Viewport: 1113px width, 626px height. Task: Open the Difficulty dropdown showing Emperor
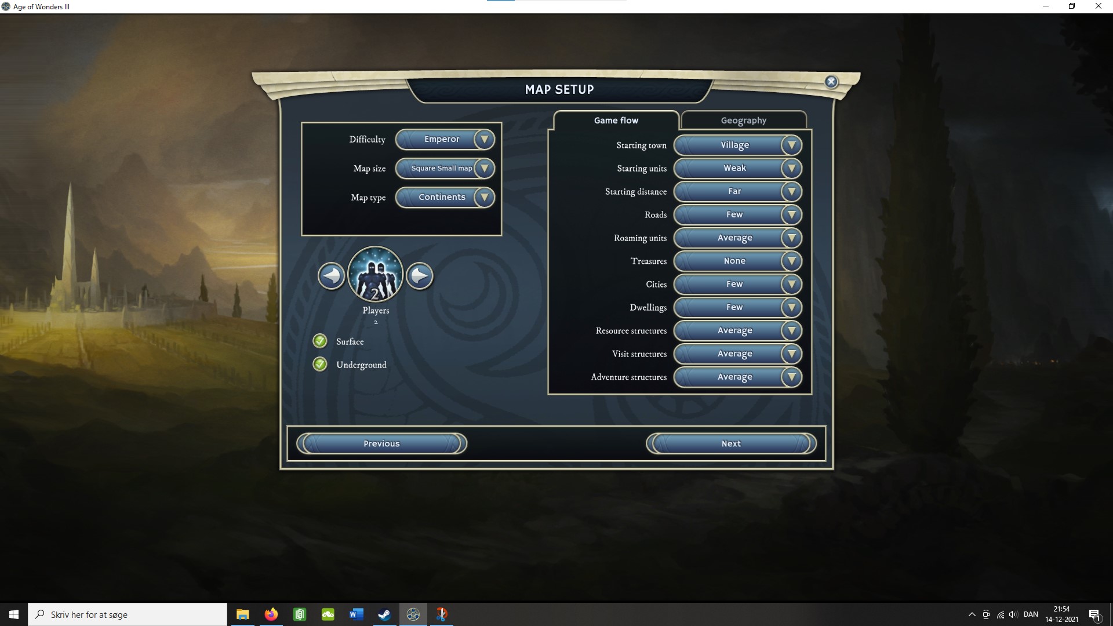(445, 139)
